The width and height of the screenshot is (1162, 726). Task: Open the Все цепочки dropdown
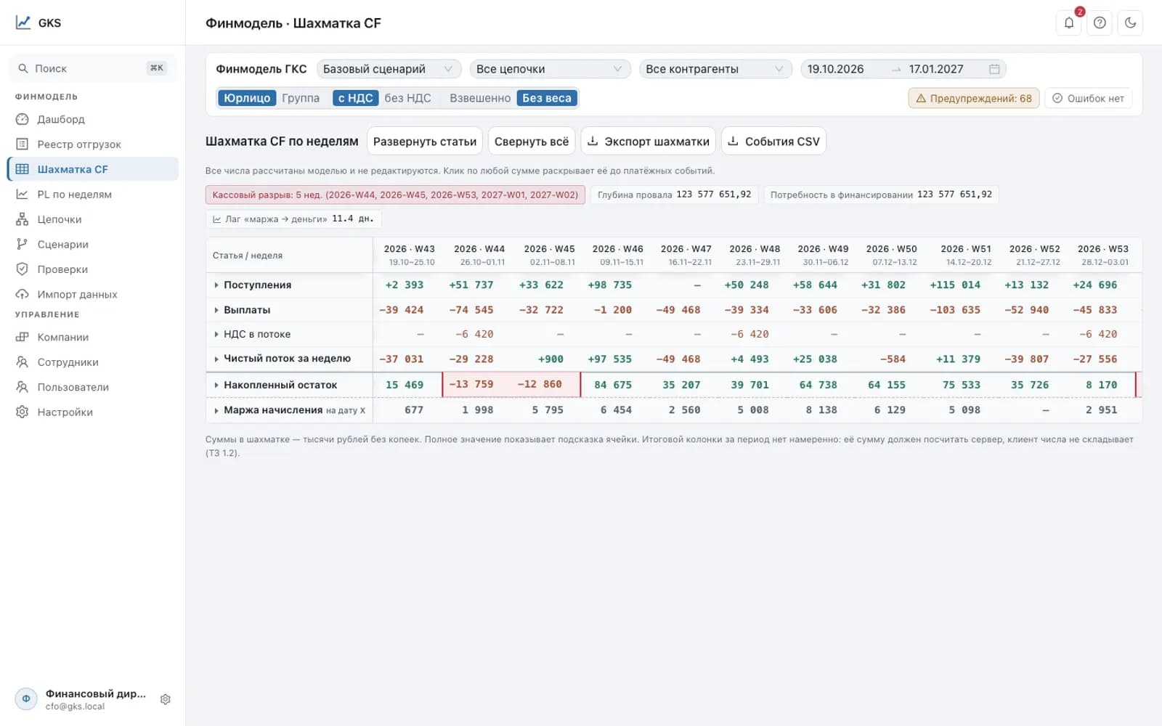(x=550, y=69)
